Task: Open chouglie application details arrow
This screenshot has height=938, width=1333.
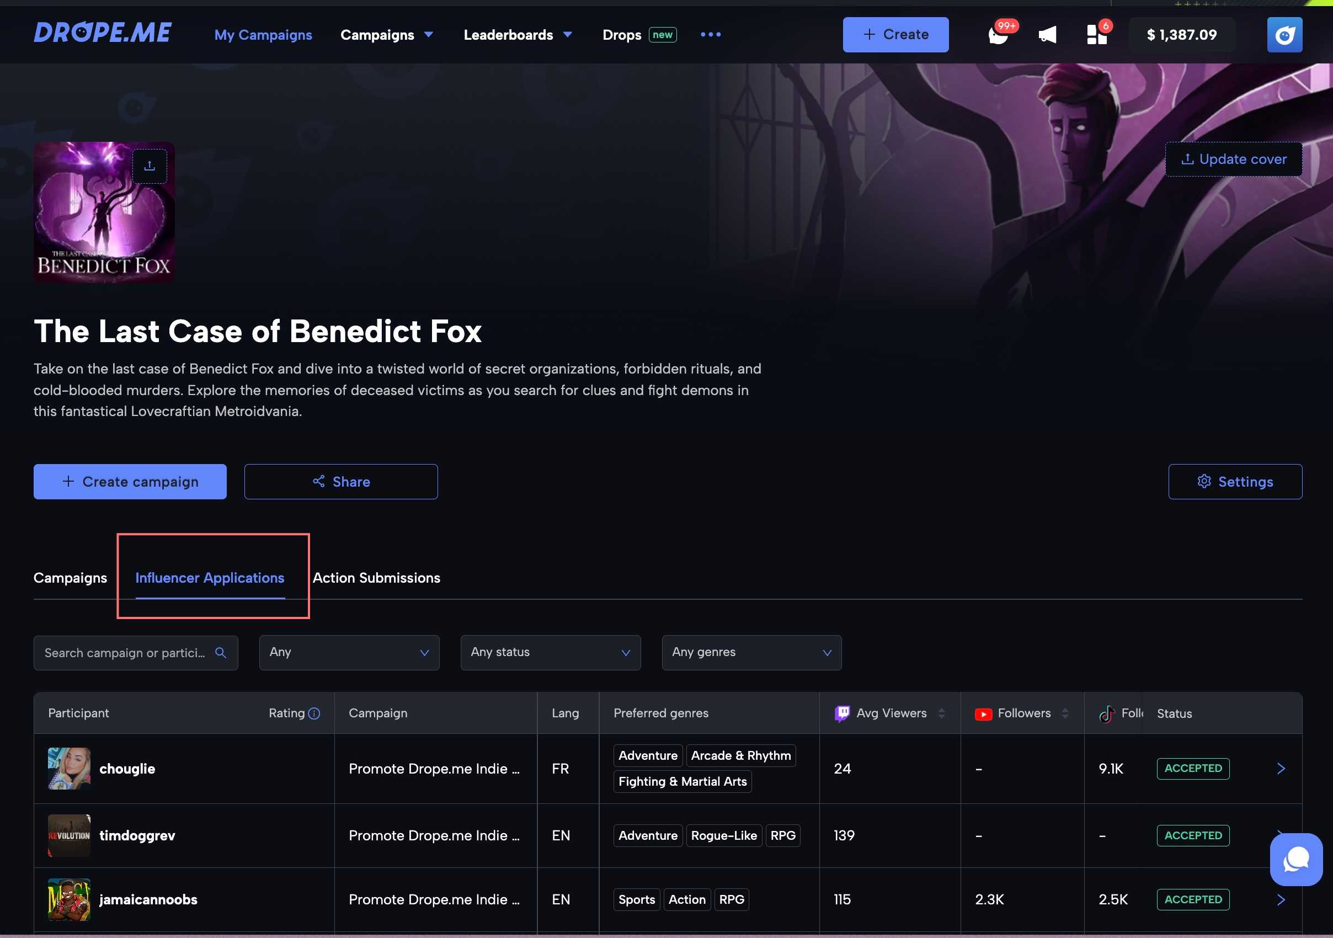Action: pyautogui.click(x=1281, y=769)
